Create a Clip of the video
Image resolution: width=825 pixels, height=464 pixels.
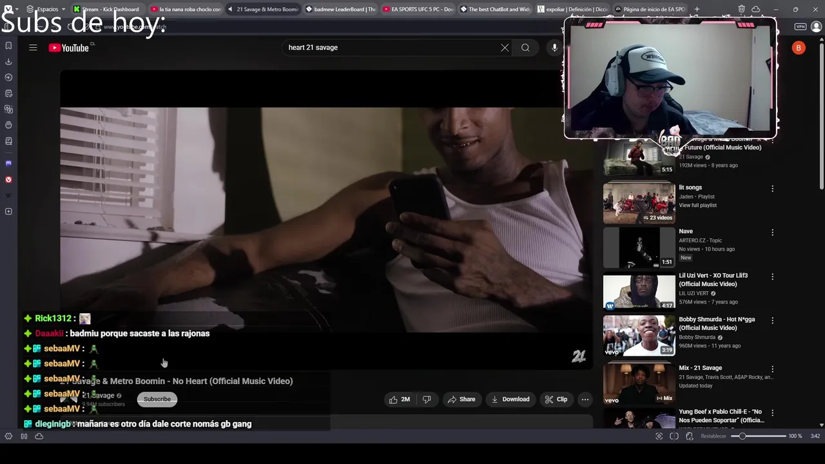pos(556,400)
